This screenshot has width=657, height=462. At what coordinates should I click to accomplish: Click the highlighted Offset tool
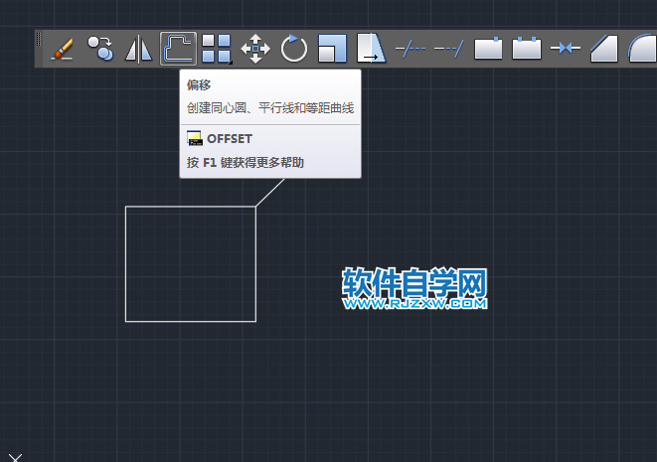click(x=178, y=48)
